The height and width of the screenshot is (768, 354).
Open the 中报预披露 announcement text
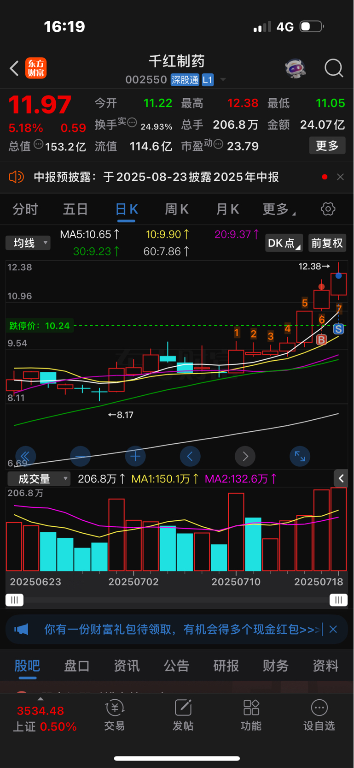coord(156,177)
